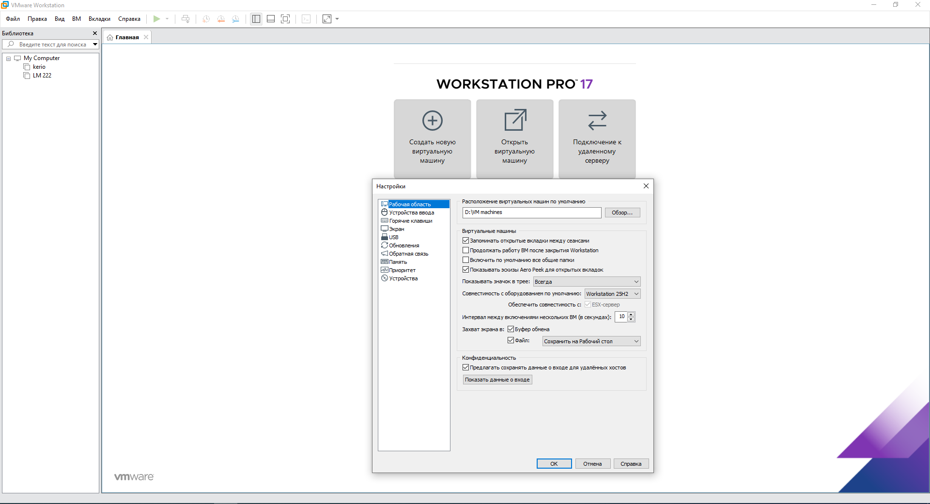Click the OK button in Настройки
Screen dimensions: 930x504
554,464
